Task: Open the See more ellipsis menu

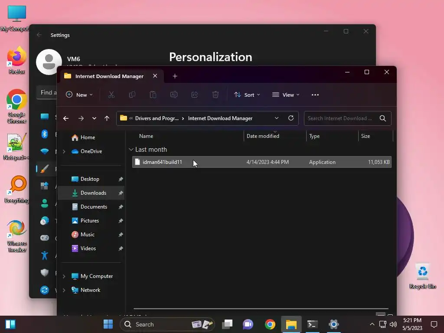Action: pyautogui.click(x=315, y=95)
